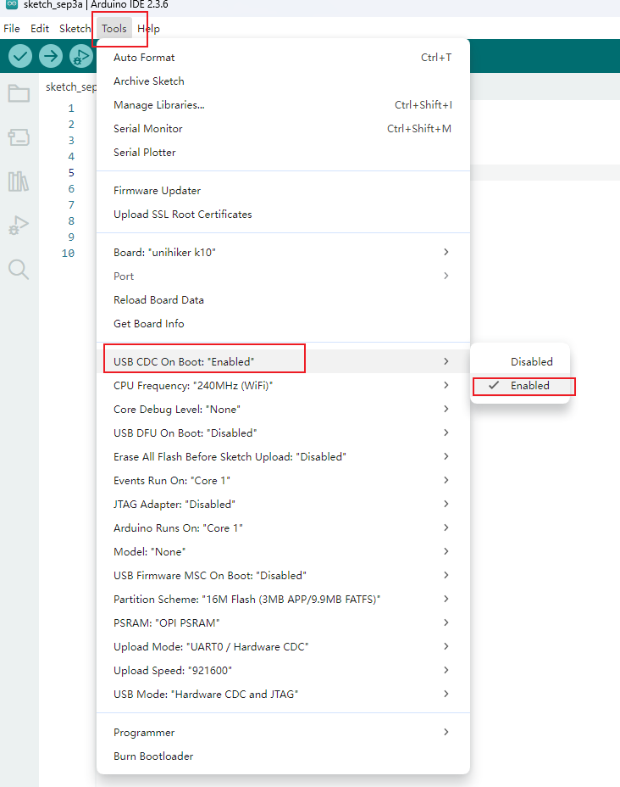Open Serial Plotter from Tools menu
The width and height of the screenshot is (620, 787).
[x=283, y=152]
